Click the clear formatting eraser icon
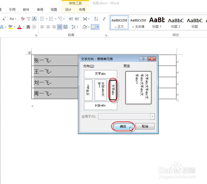 (23, 19)
